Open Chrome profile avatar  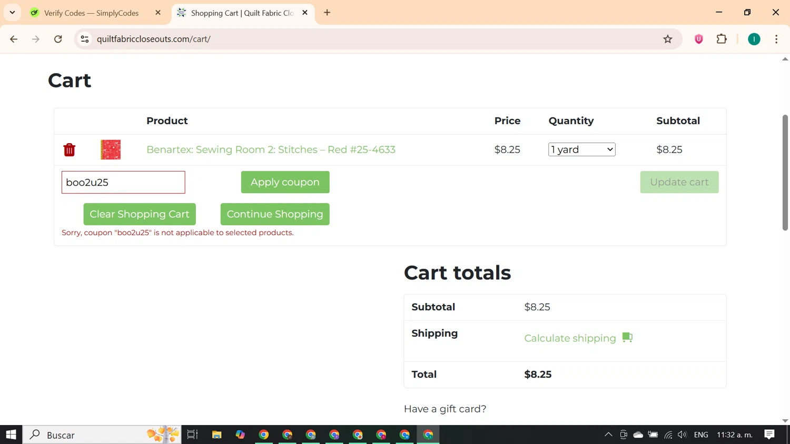point(754,39)
